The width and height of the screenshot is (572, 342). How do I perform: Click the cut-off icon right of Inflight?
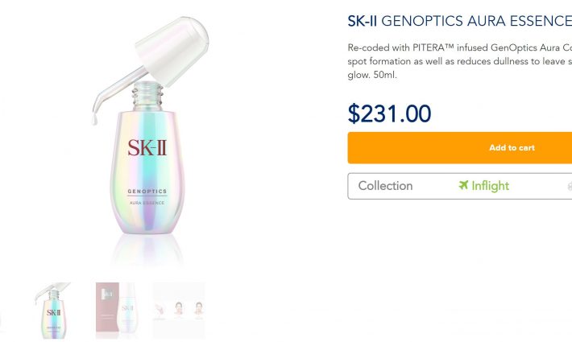[569, 186]
